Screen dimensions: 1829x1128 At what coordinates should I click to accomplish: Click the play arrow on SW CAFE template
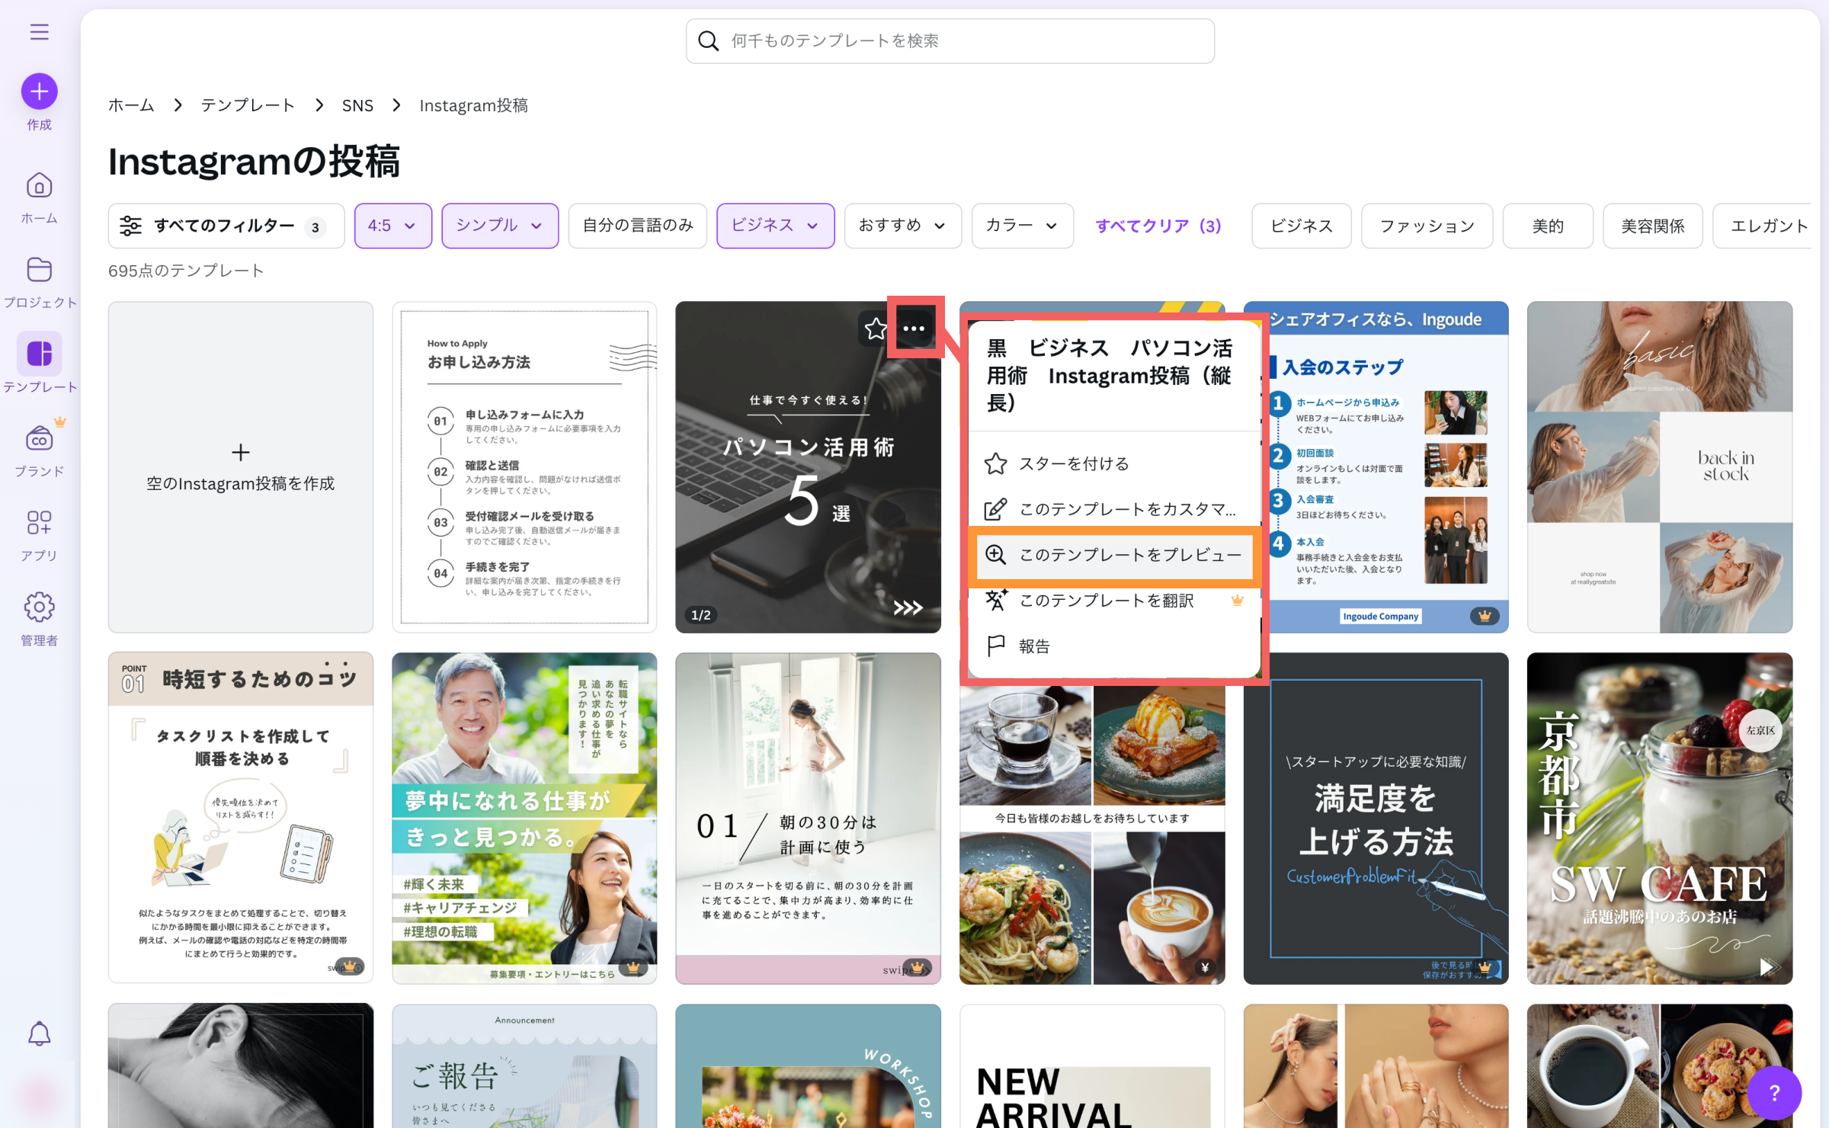(1768, 967)
